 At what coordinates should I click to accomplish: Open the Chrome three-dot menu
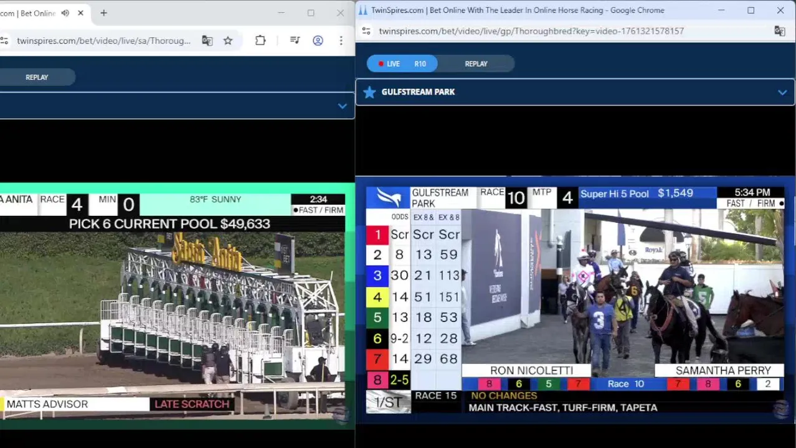click(341, 41)
